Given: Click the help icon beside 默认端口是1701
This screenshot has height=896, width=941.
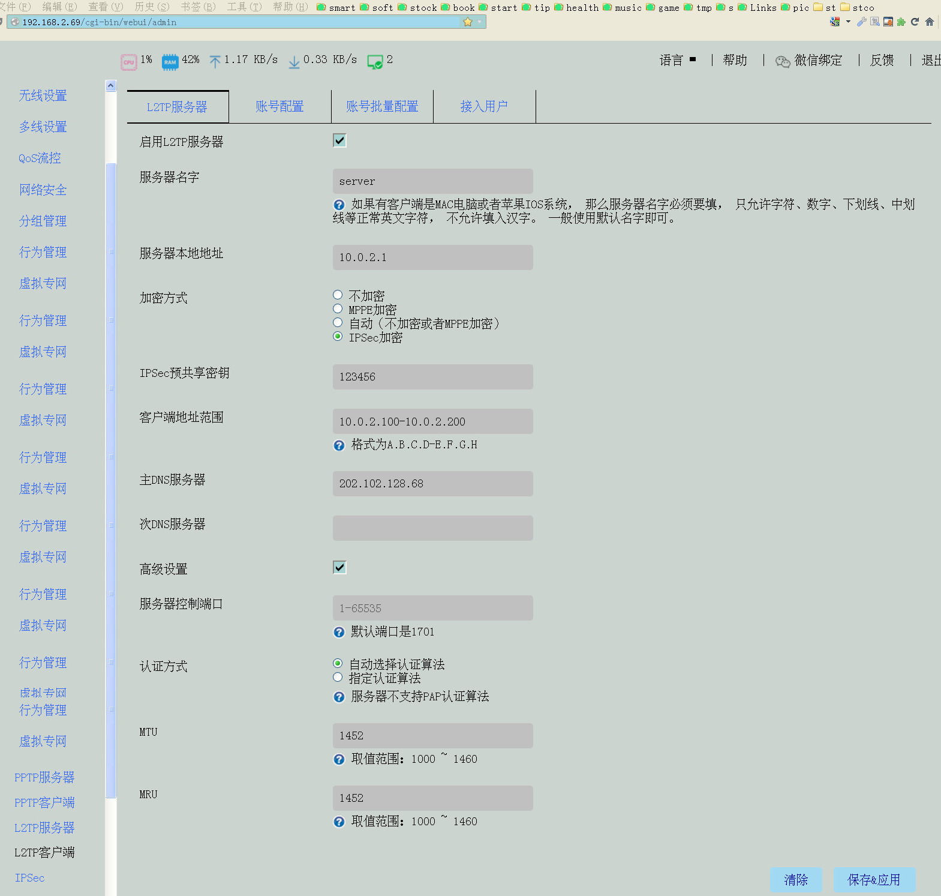Looking at the screenshot, I should click(339, 632).
